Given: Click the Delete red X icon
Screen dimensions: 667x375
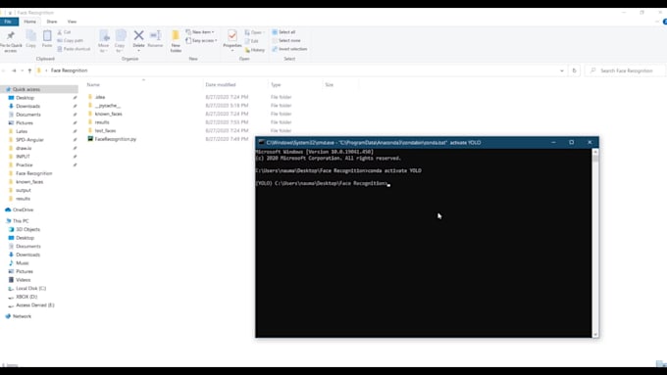Looking at the screenshot, I should pos(138,35).
